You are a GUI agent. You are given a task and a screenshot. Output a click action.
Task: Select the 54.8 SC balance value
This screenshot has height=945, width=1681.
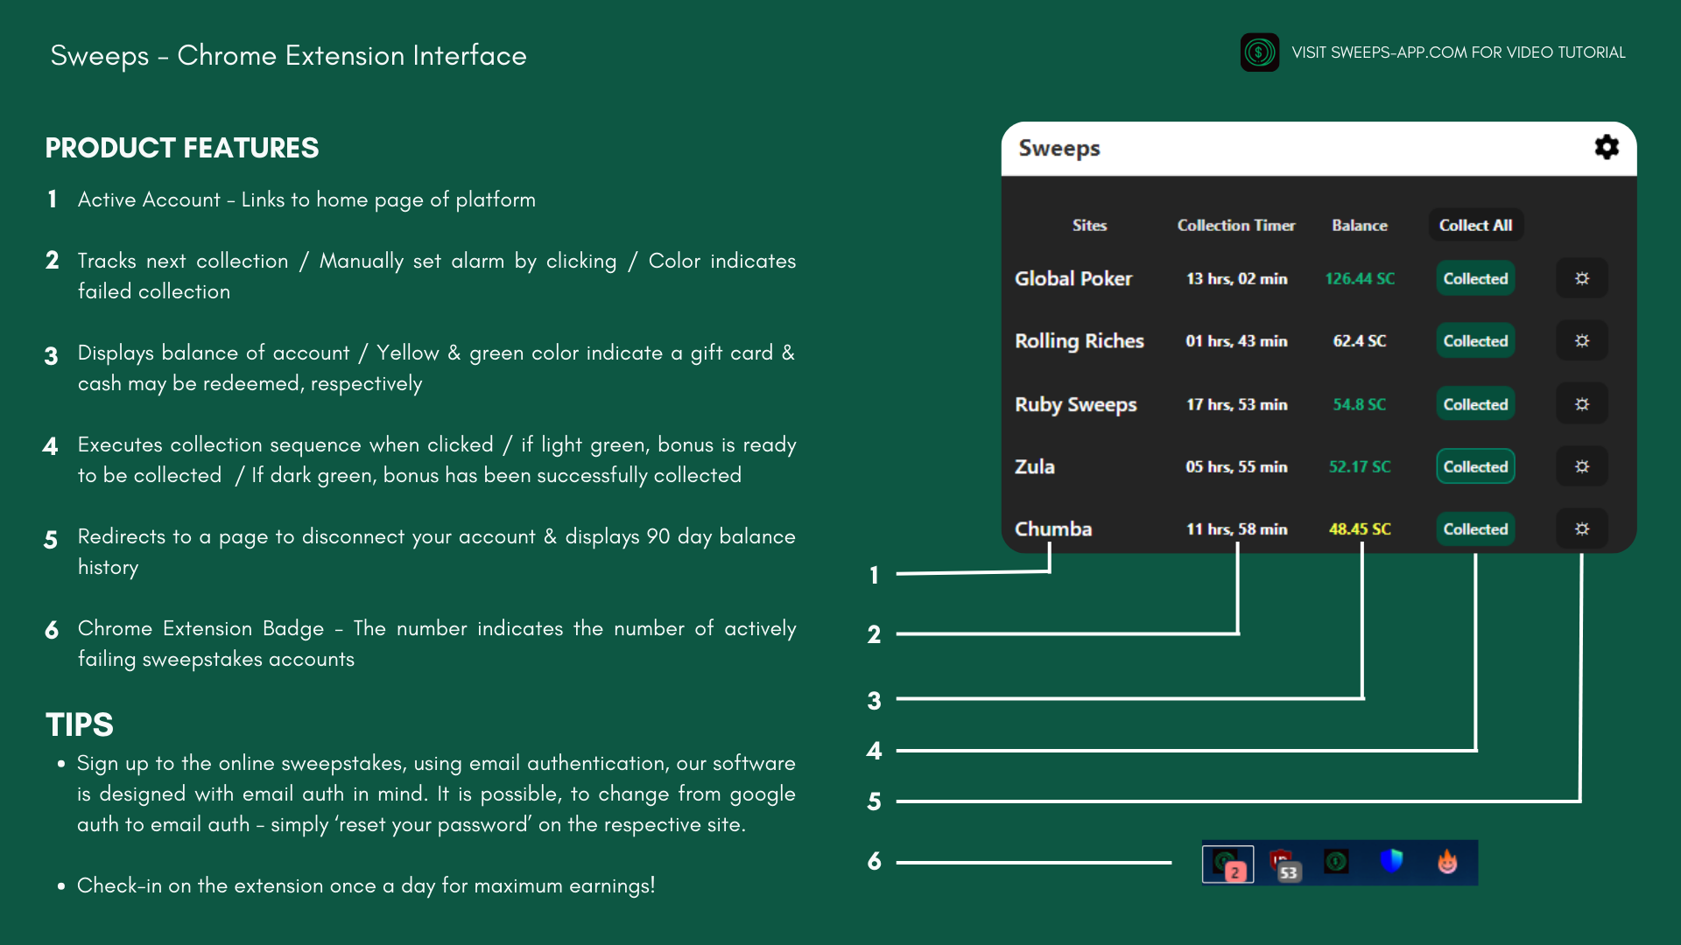point(1360,404)
